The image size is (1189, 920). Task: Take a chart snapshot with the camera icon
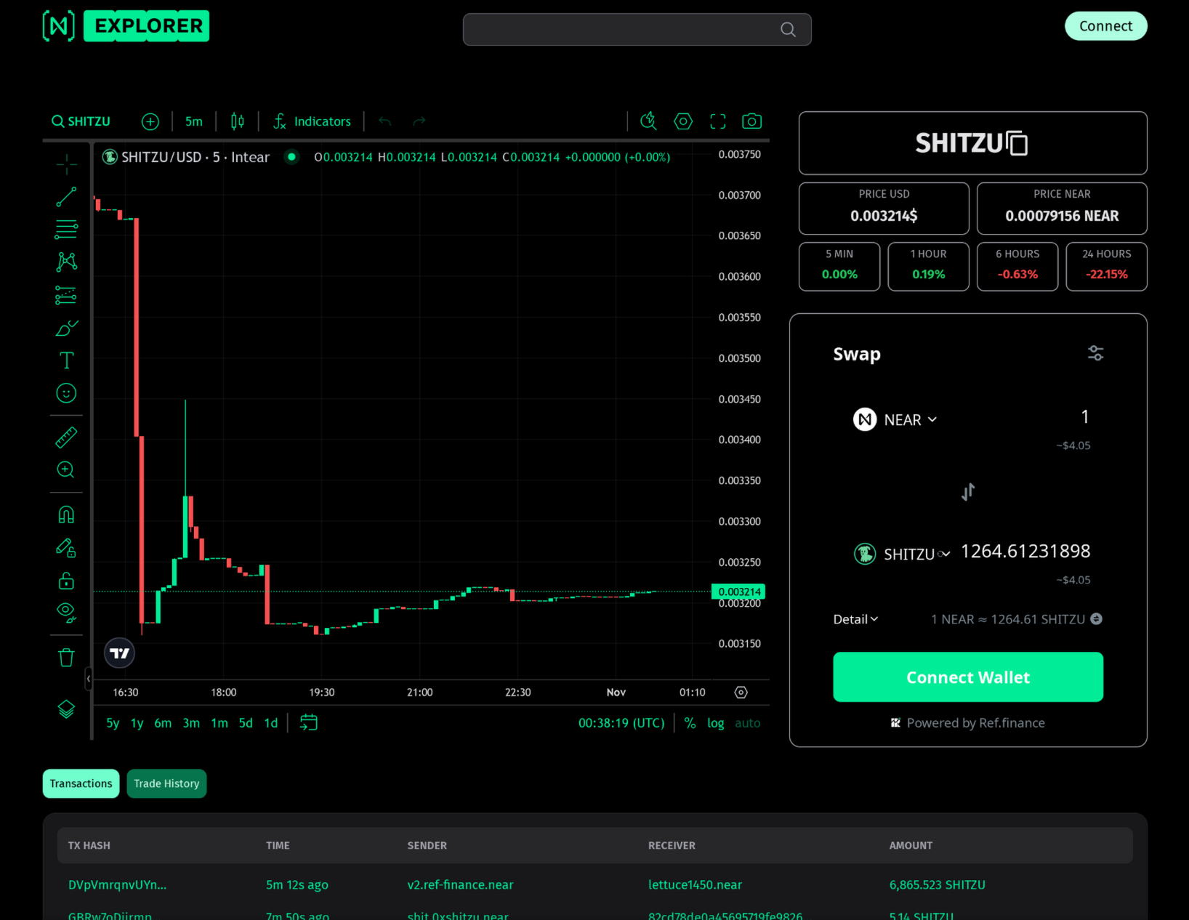pos(751,121)
